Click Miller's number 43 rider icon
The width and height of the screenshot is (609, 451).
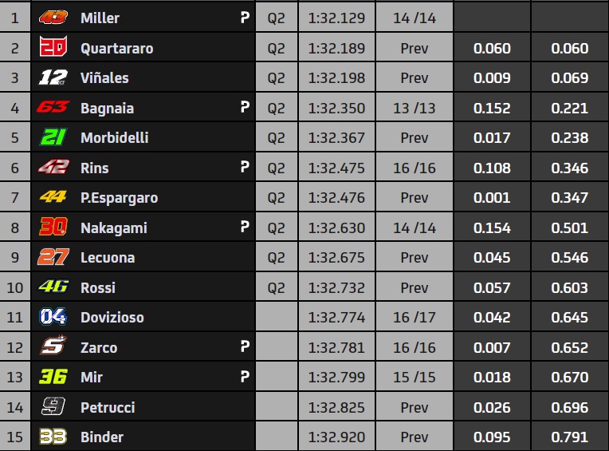point(53,18)
